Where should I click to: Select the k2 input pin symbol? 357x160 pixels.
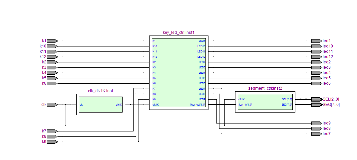pyautogui.click(x=52, y=62)
